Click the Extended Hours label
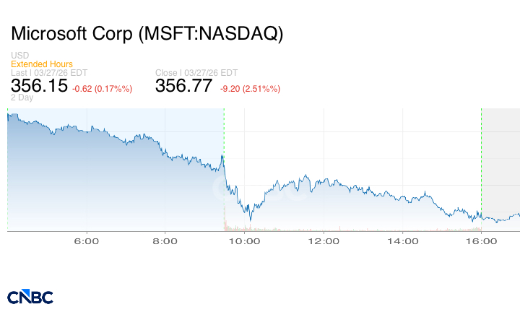Viewport: 520px width, 325px height. (x=42, y=64)
